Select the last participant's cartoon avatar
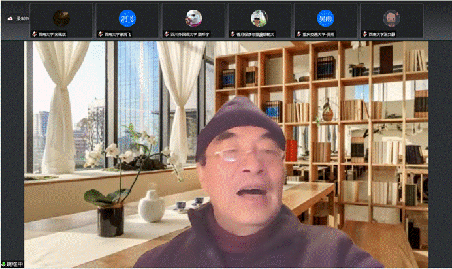The width and height of the screenshot is (452, 269). [x=391, y=18]
